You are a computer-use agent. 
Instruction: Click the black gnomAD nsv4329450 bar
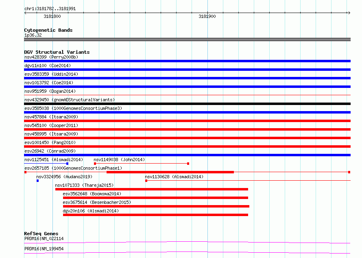[x=187, y=104]
